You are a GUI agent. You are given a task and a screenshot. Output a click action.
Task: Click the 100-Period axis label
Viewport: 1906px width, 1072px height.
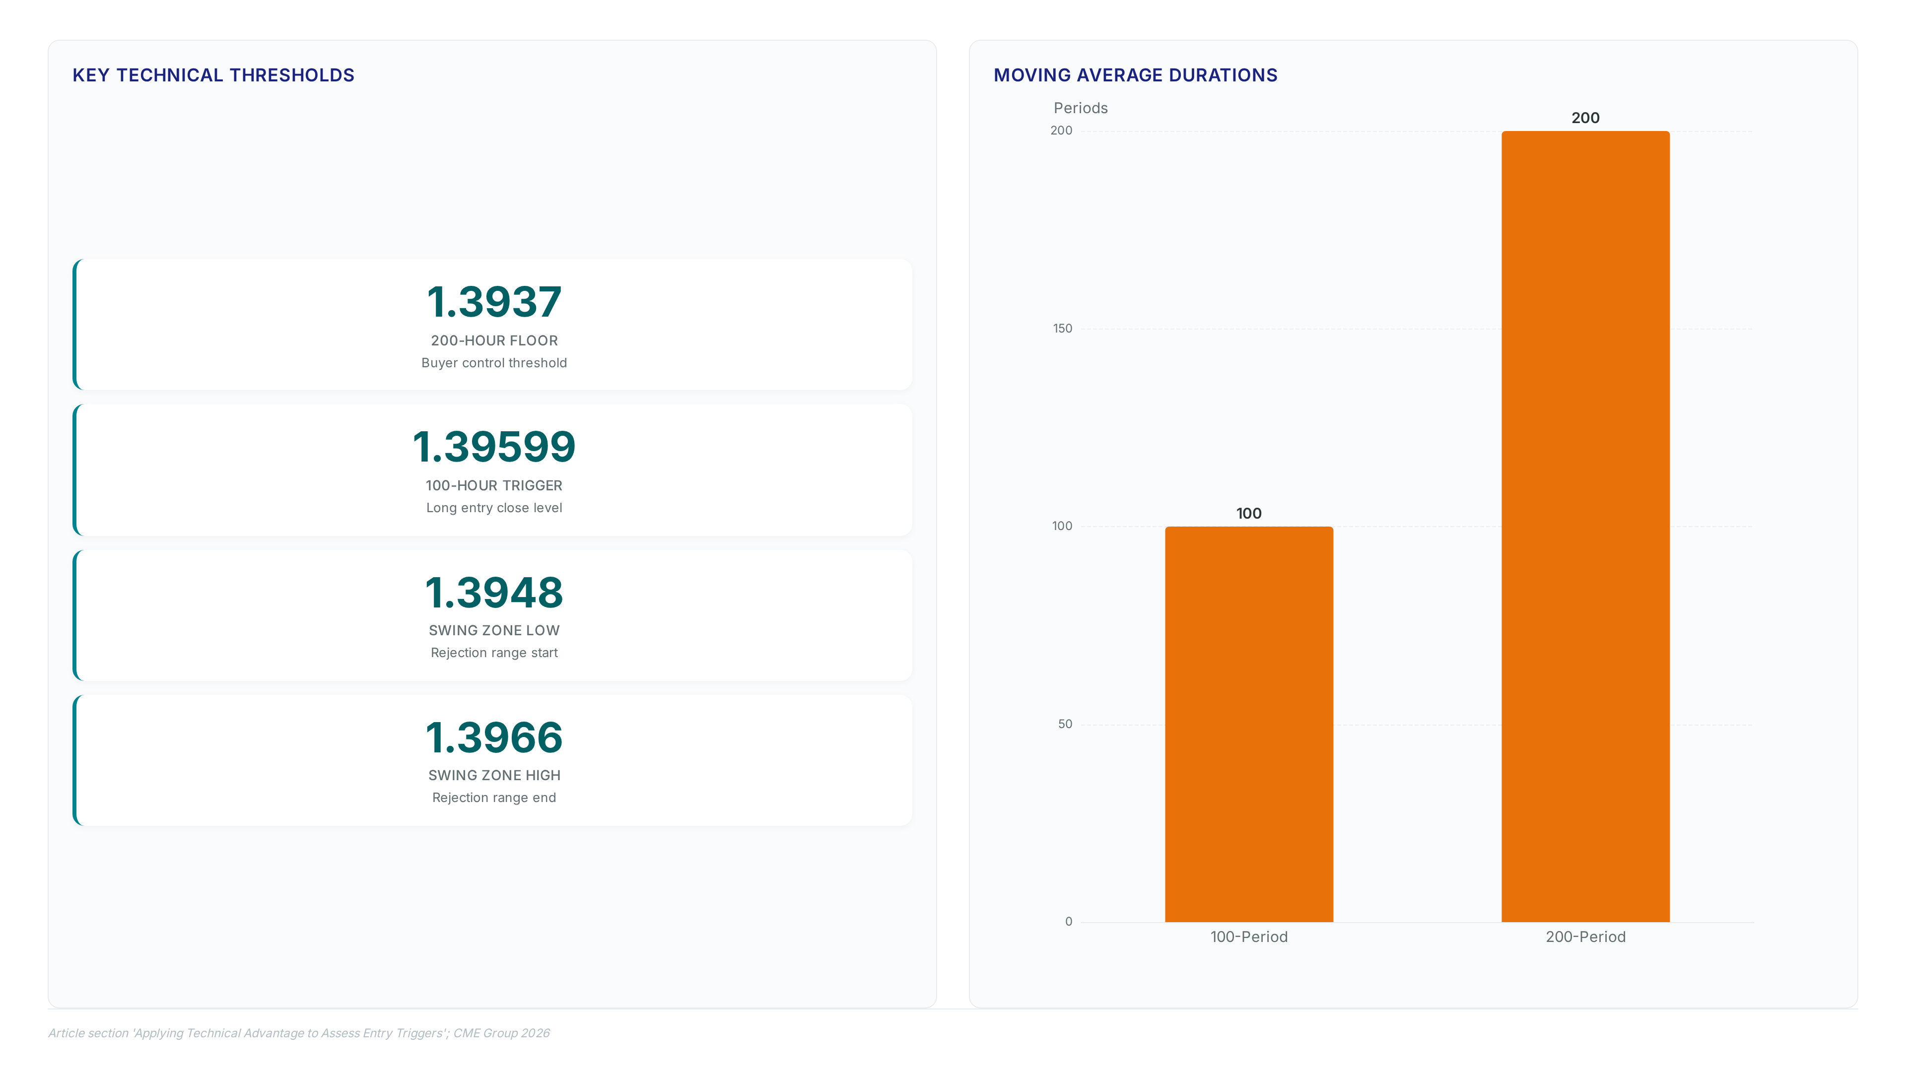point(1249,937)
